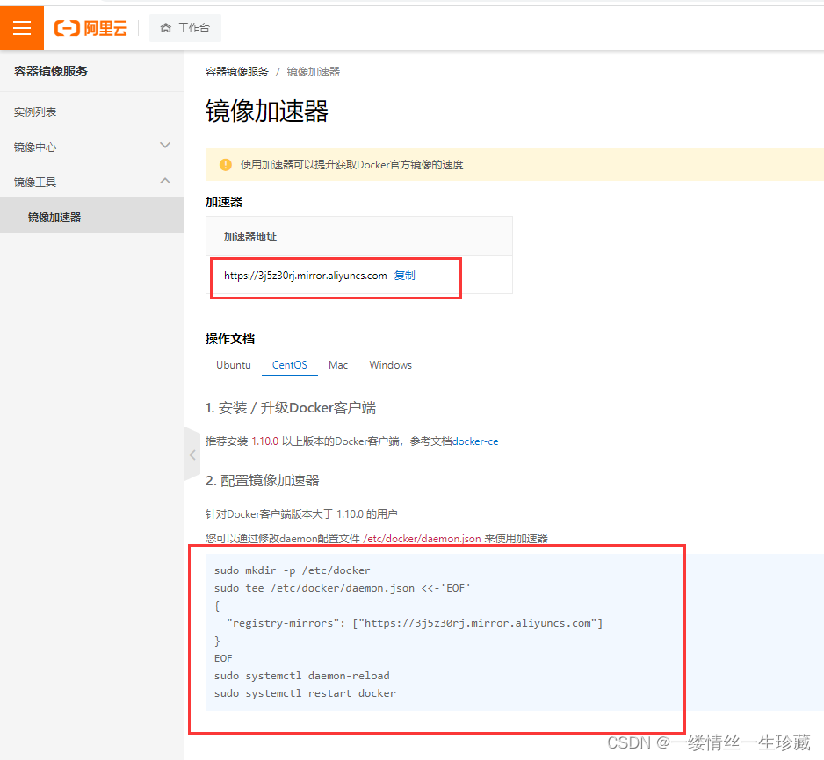This screenshot has width=824, height=760.
Task: Switch to the Ubuntu tab
Action: [234, 365]
